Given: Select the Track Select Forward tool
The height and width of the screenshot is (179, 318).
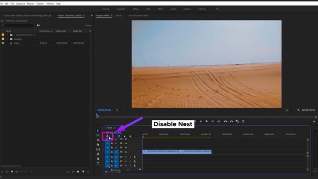Looking at the screenshot, I should click(98, 135).
